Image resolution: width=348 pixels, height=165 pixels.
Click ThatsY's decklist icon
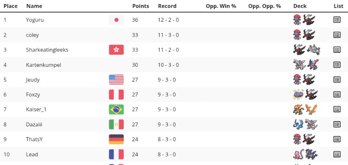click(x=337, y=139)
